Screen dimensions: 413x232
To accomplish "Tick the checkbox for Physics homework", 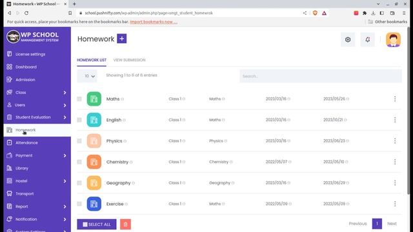I will pyautogui.click(x=79, y=141).
